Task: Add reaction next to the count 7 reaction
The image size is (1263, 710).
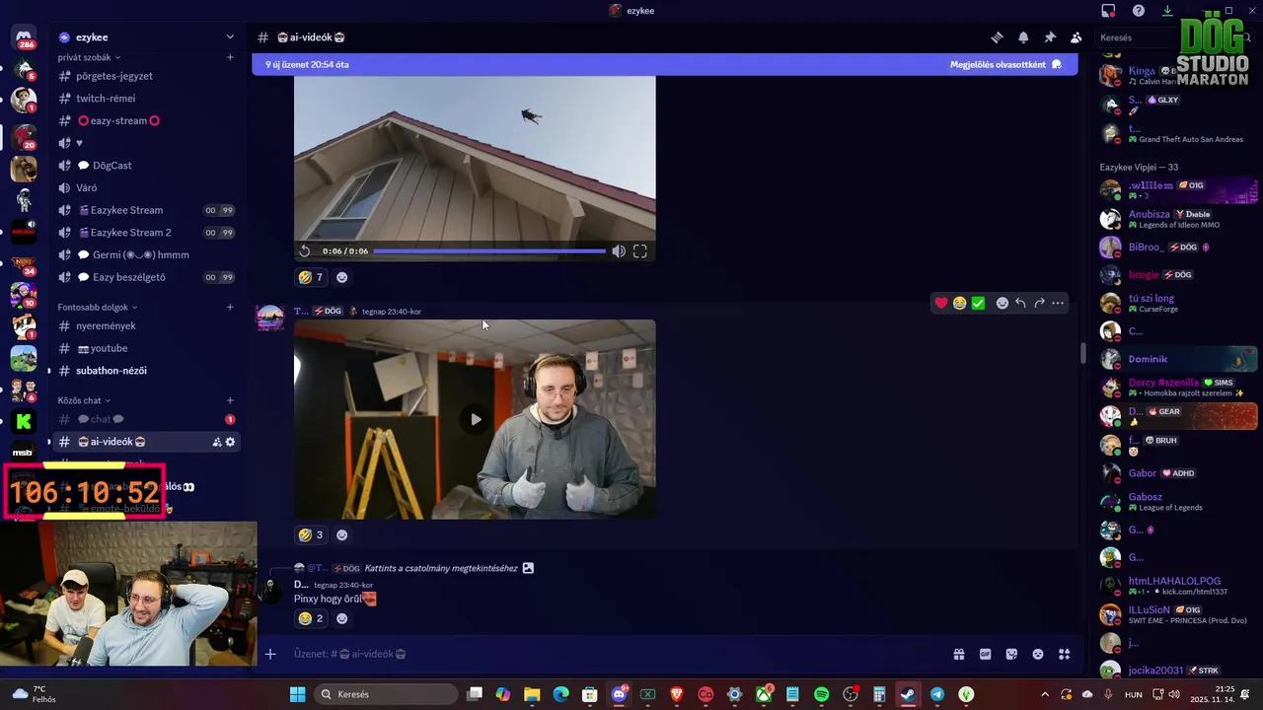Action: tap(341, 277)
